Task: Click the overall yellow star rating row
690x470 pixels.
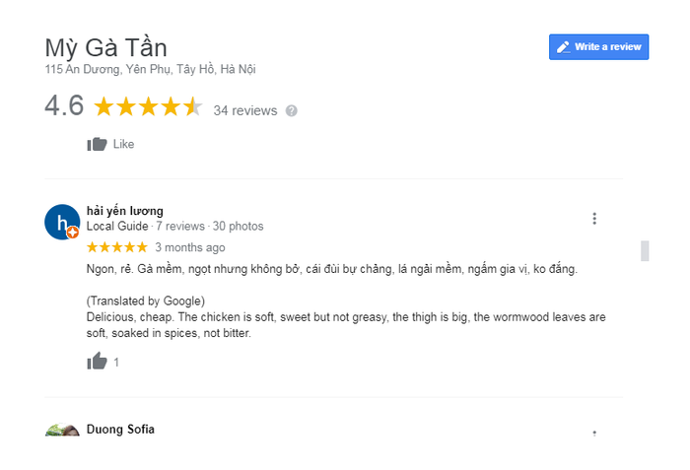Action: [x=148, y=106]
